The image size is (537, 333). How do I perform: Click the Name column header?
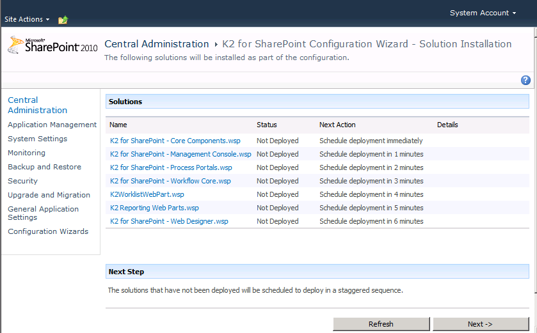point(118,125)
